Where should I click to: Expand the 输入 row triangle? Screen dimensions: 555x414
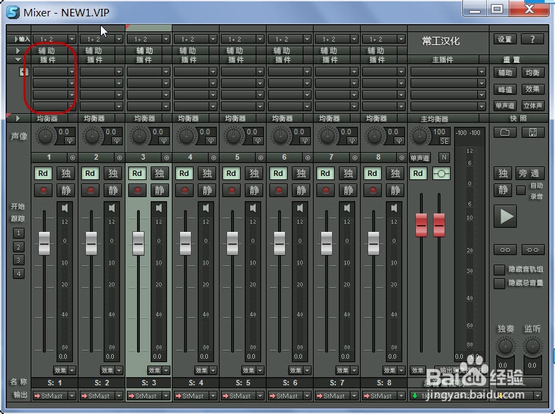pos(16,39)
